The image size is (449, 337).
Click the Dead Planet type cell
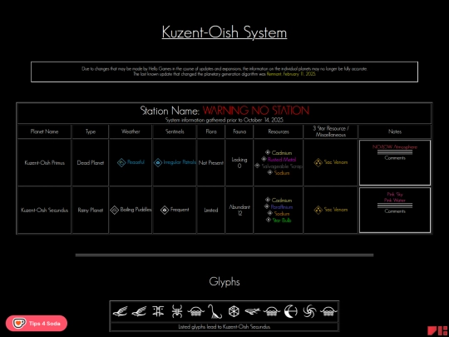click(91, 163)
